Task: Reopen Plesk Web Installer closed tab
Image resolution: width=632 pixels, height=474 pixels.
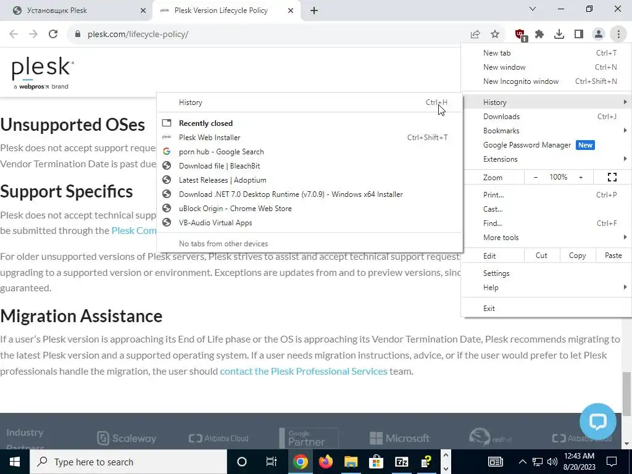Action: pos(310,138)
